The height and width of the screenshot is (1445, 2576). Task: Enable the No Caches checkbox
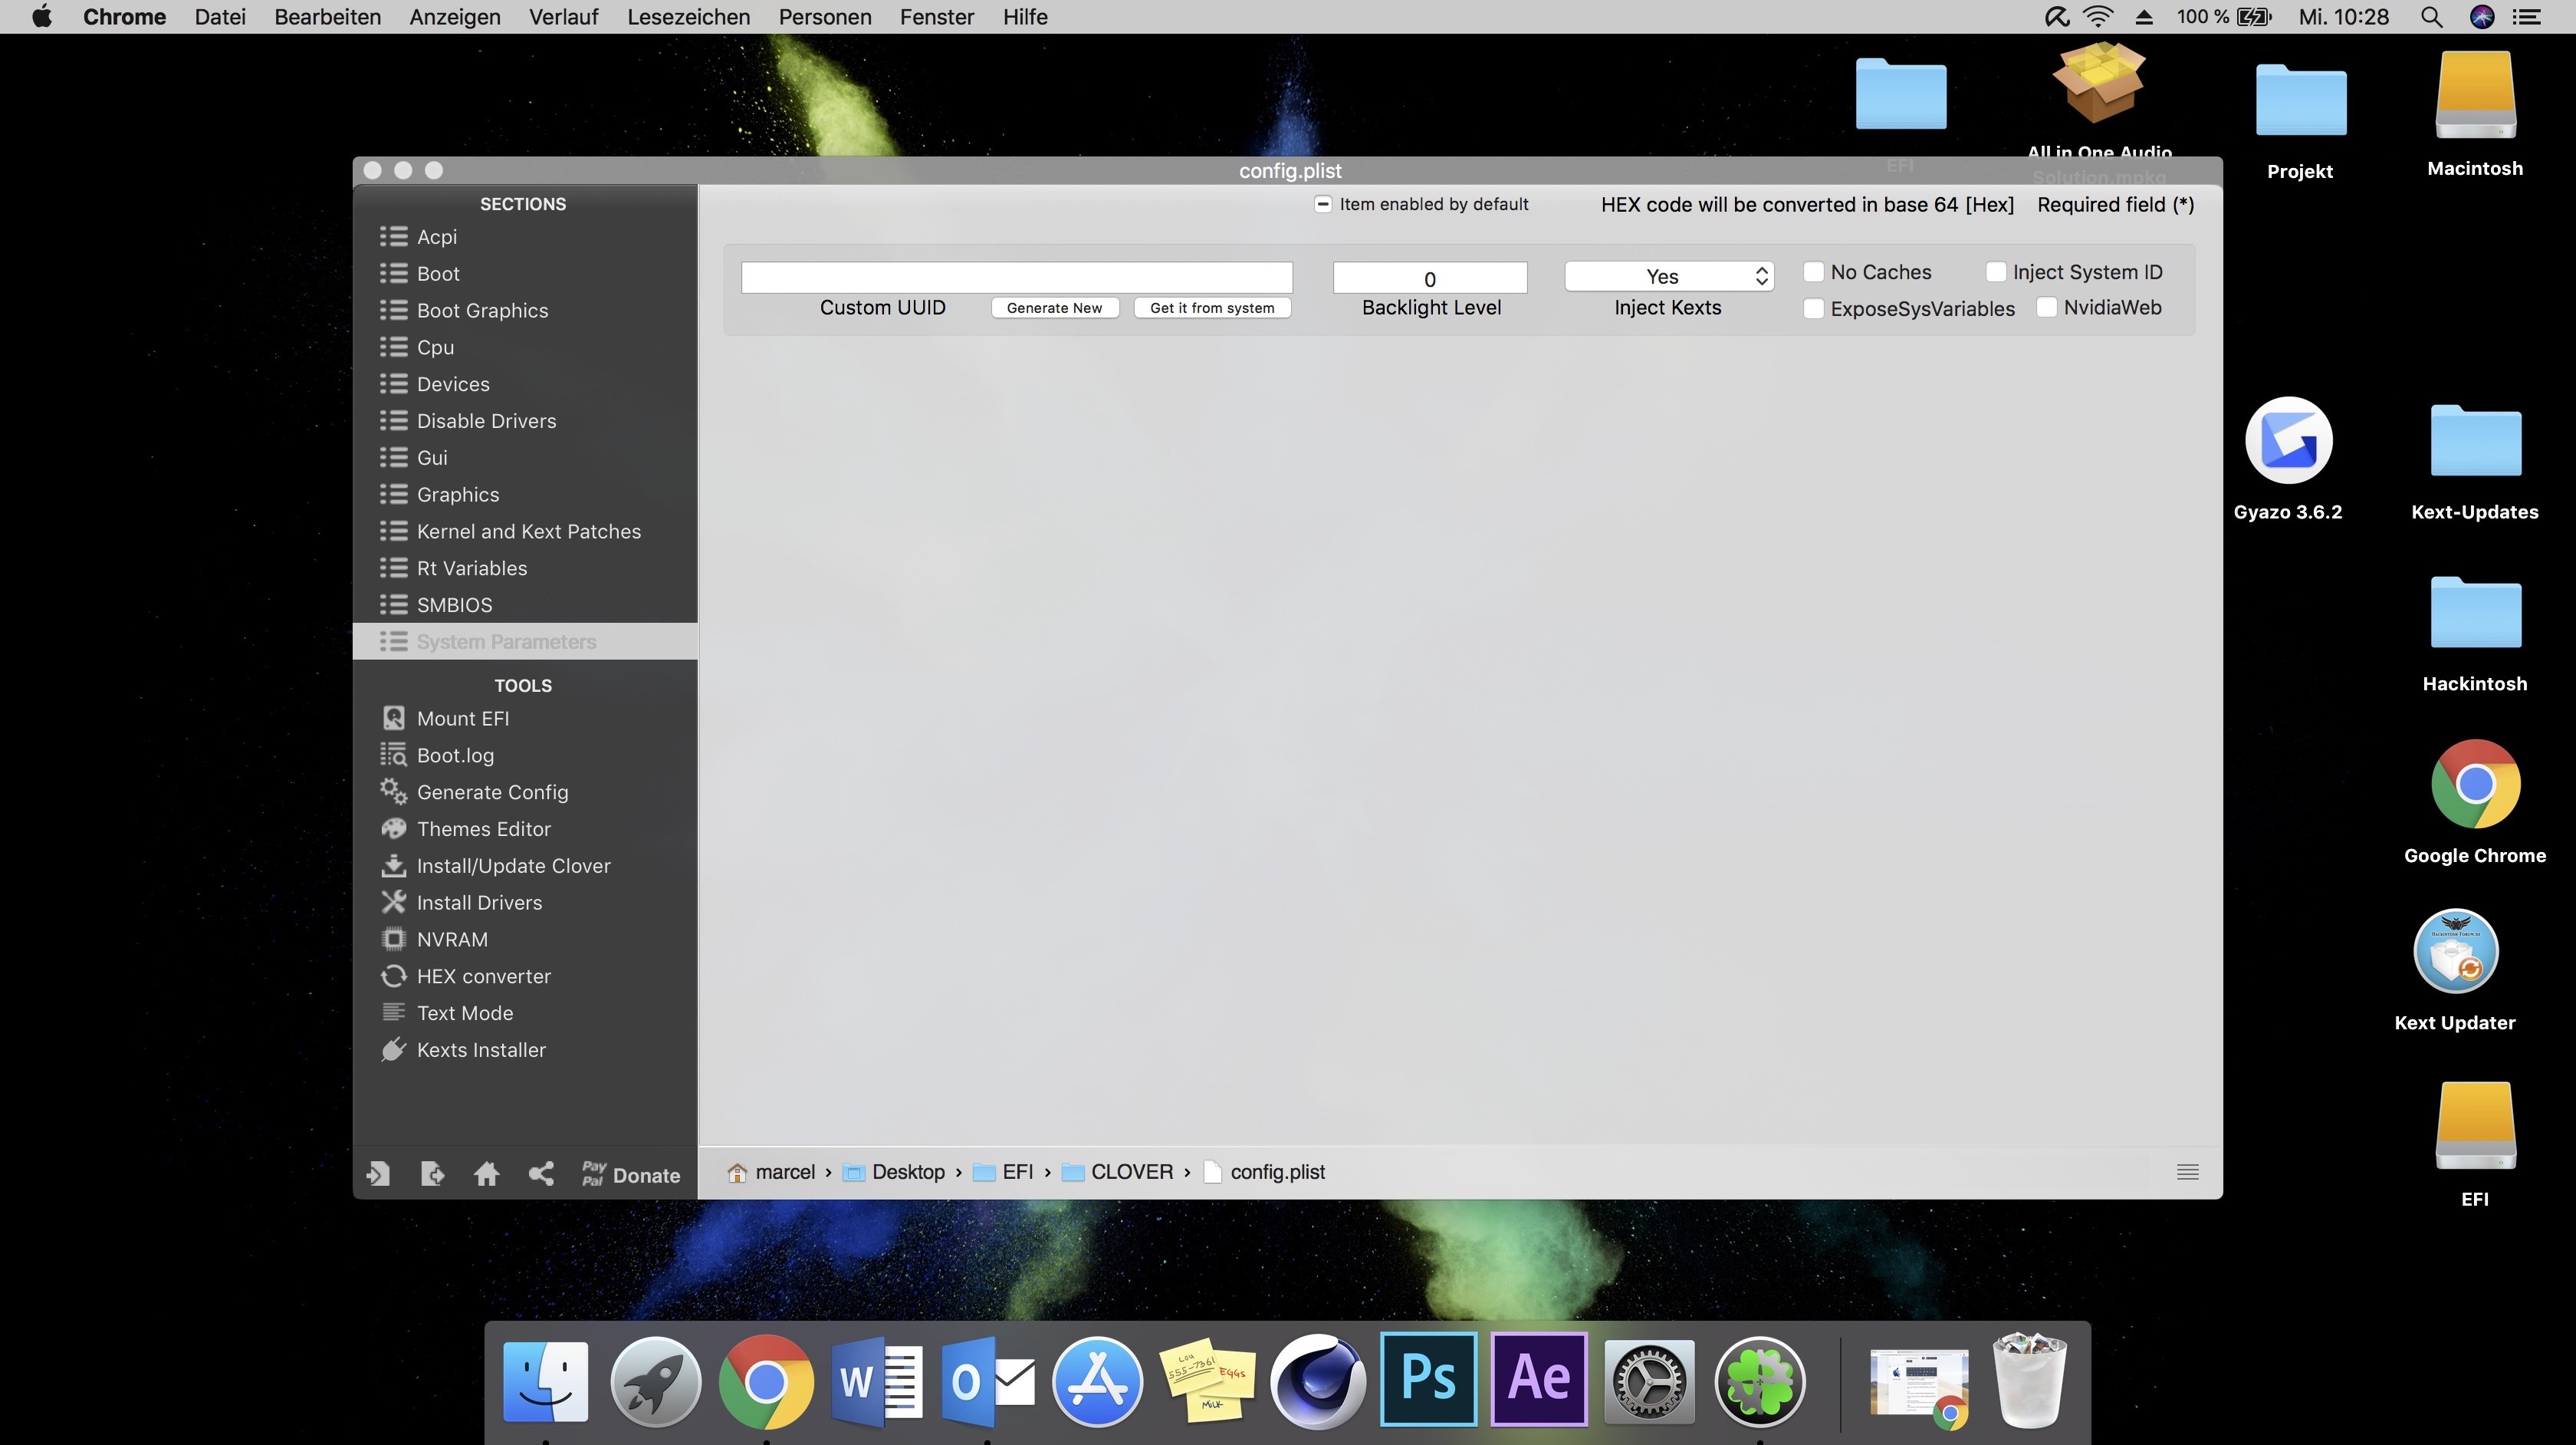pyautogui.click(x=1813, y=272)
